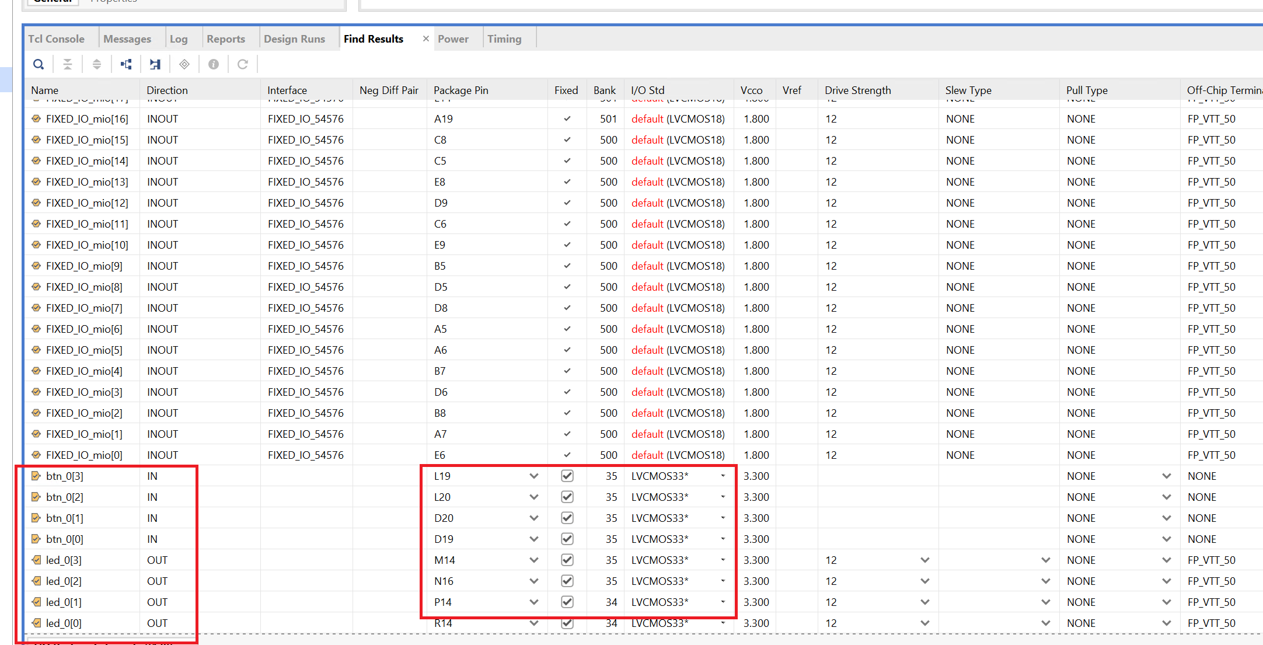Click the Group by Interface toolbar icon
Viewport: 1263px width, 645px height.
coord(126,64)
